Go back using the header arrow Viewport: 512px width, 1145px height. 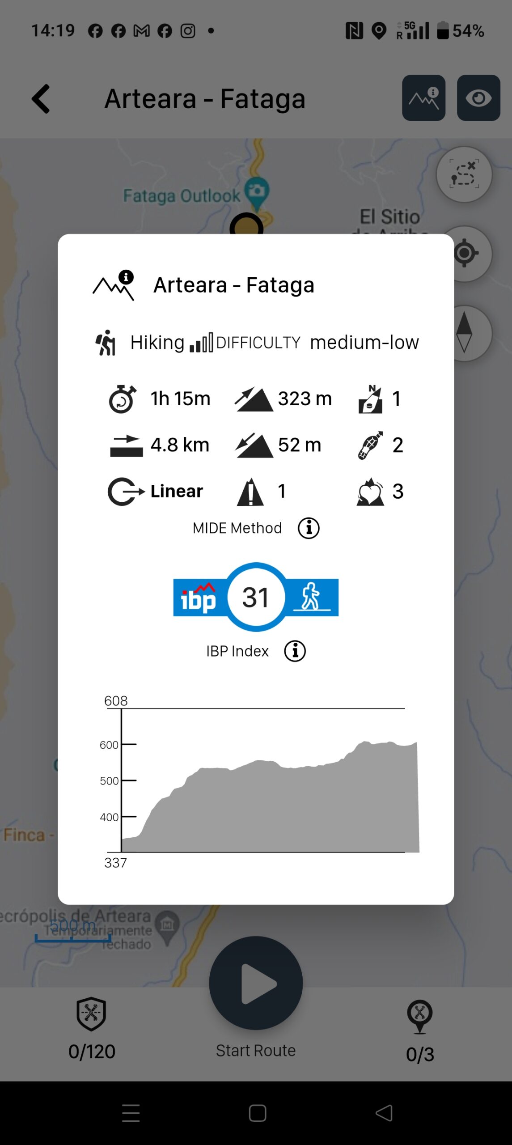tap(41, 99)
